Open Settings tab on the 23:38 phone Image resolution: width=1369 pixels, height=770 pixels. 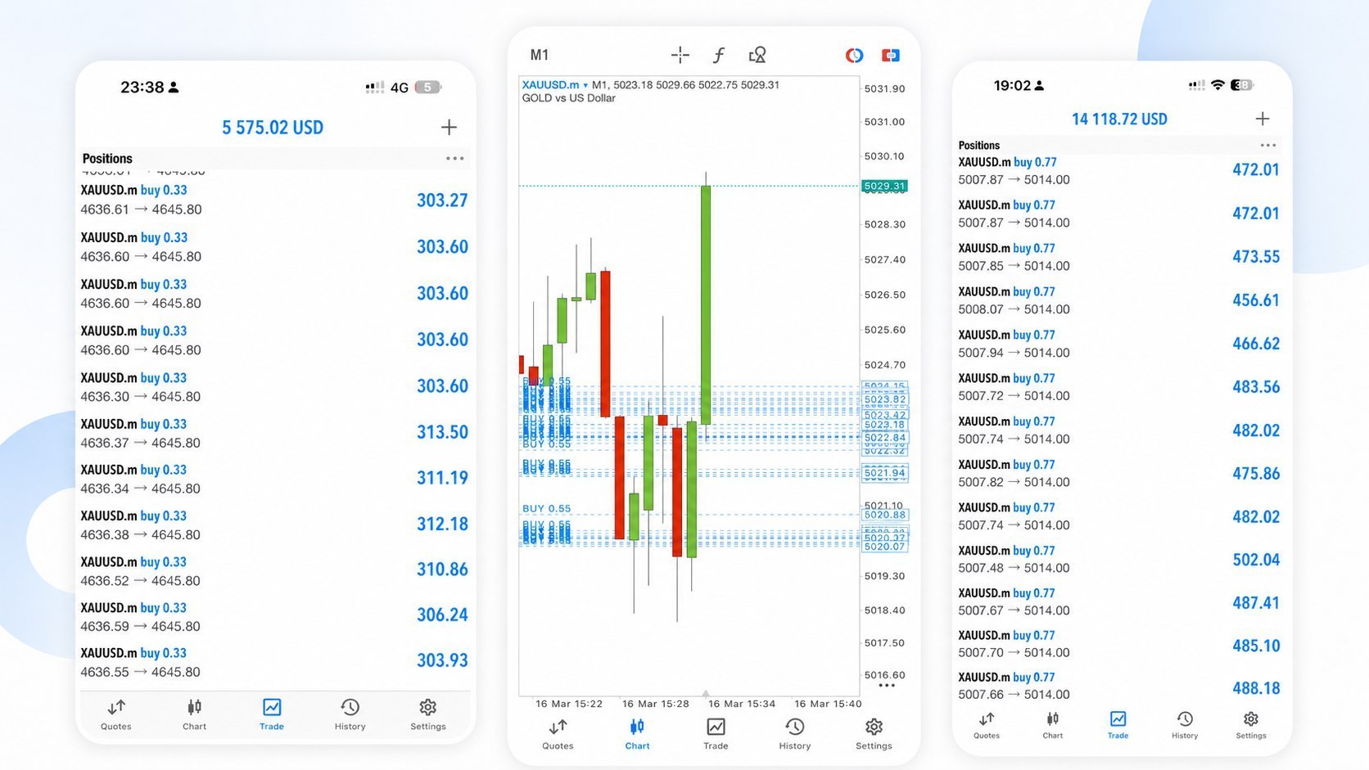428,714
